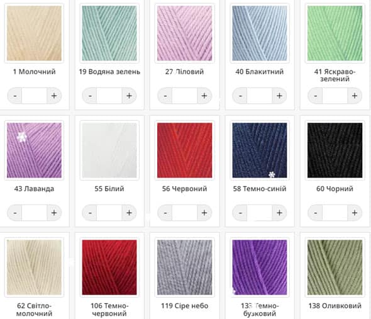Increase quantity for 56 Червоний
371x319 pixels.
[204, 213]
